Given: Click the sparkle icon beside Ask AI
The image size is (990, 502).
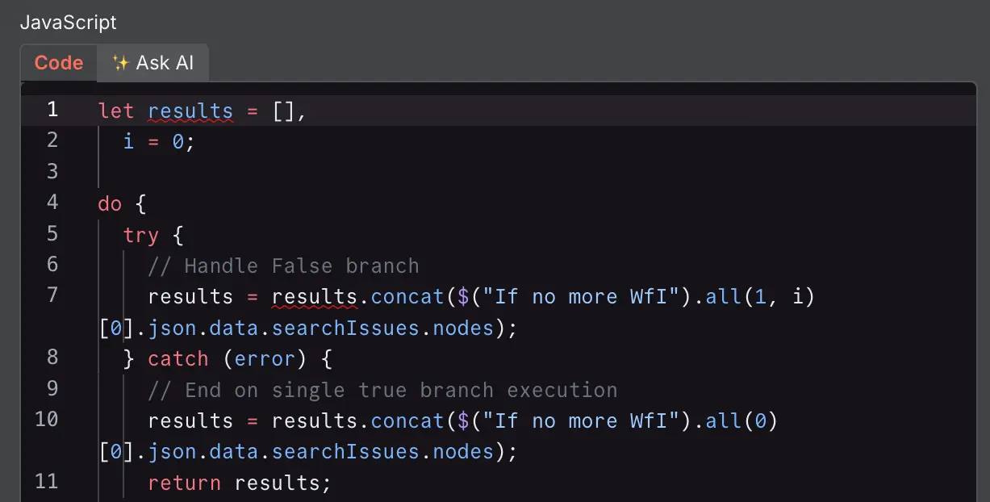Looking at the screenshot, I should click(121, 63).
